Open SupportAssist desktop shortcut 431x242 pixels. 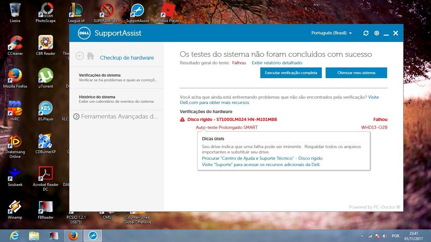click(137, 13)
